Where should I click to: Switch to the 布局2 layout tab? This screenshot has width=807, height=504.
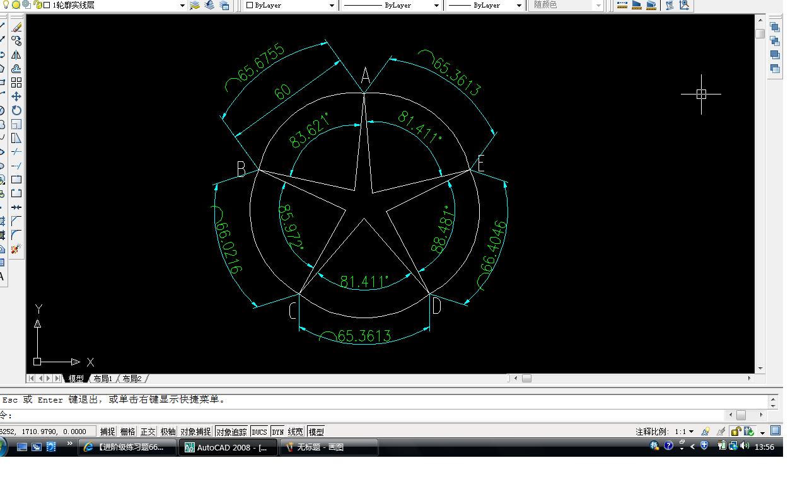click(132, 379)
